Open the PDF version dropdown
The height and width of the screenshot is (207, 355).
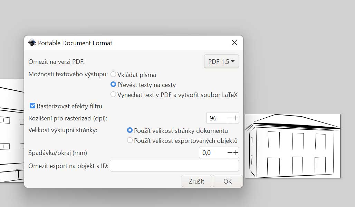(x=221, y=62)
